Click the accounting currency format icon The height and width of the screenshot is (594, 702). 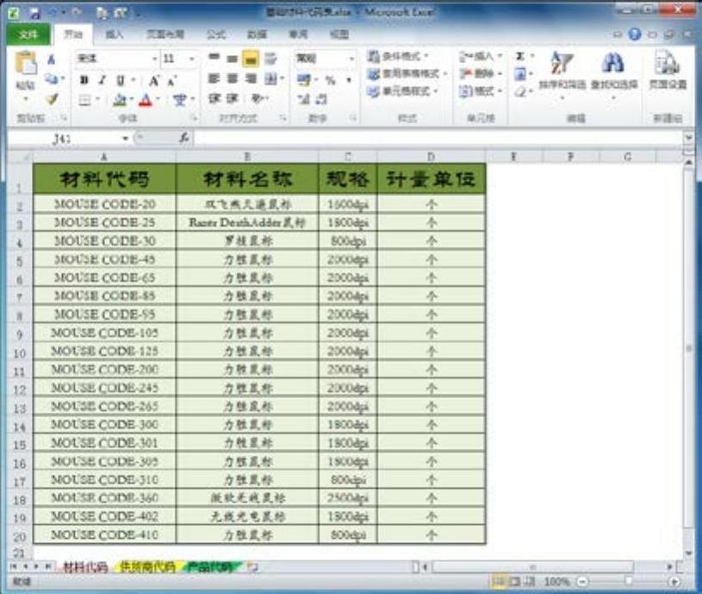[x=304, y=80]
